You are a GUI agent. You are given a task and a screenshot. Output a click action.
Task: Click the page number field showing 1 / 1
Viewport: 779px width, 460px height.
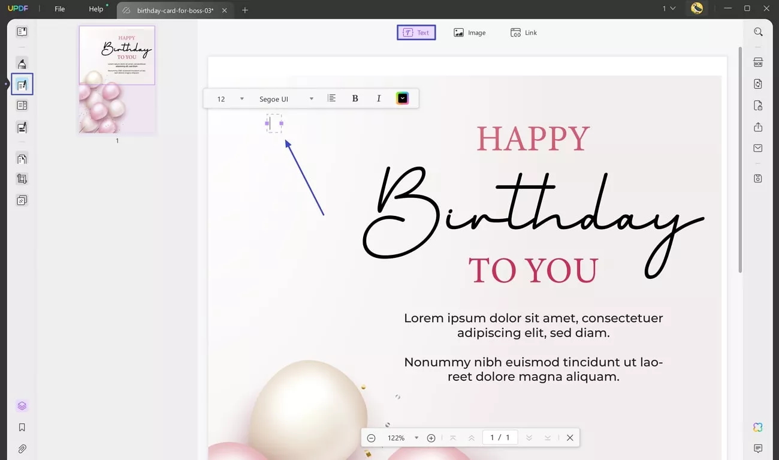point(500,438)
